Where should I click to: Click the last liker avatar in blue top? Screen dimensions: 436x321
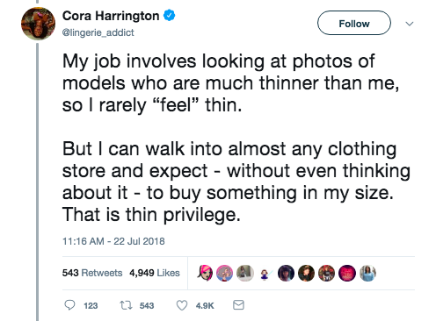click(x=367, y=273)
